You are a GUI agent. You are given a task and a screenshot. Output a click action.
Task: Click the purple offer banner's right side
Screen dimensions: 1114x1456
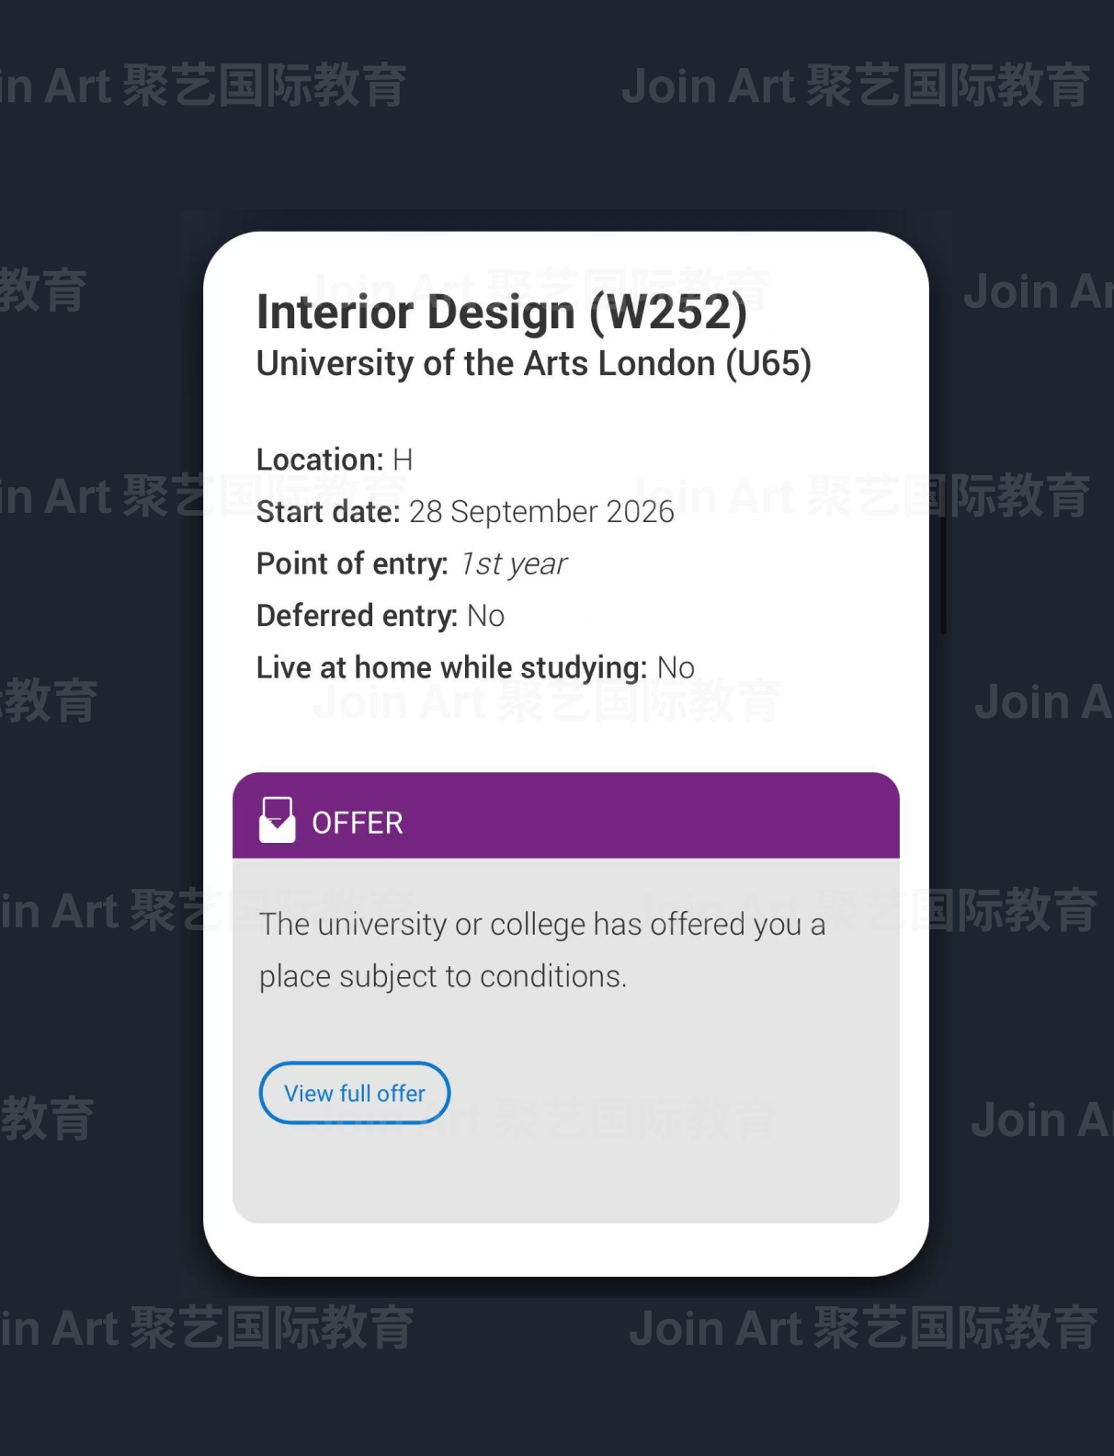(x=781, y=816)
